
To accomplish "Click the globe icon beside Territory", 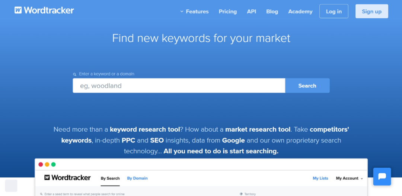I will pos(241,194).
